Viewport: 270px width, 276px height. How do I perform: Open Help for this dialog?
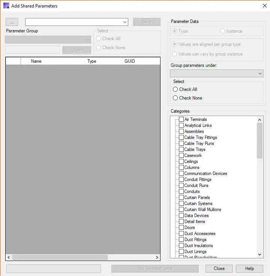[x=249, y=268]
